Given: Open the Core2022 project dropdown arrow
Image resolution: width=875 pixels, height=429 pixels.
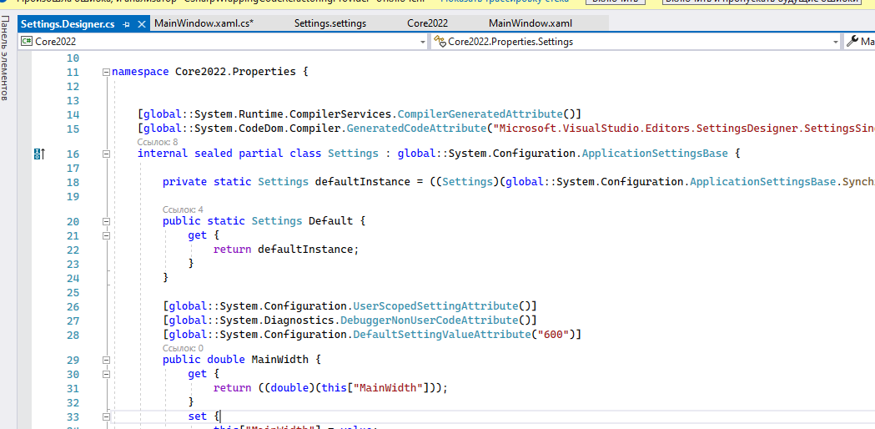Looking at the screenshot, I should (x=422, y=42).
